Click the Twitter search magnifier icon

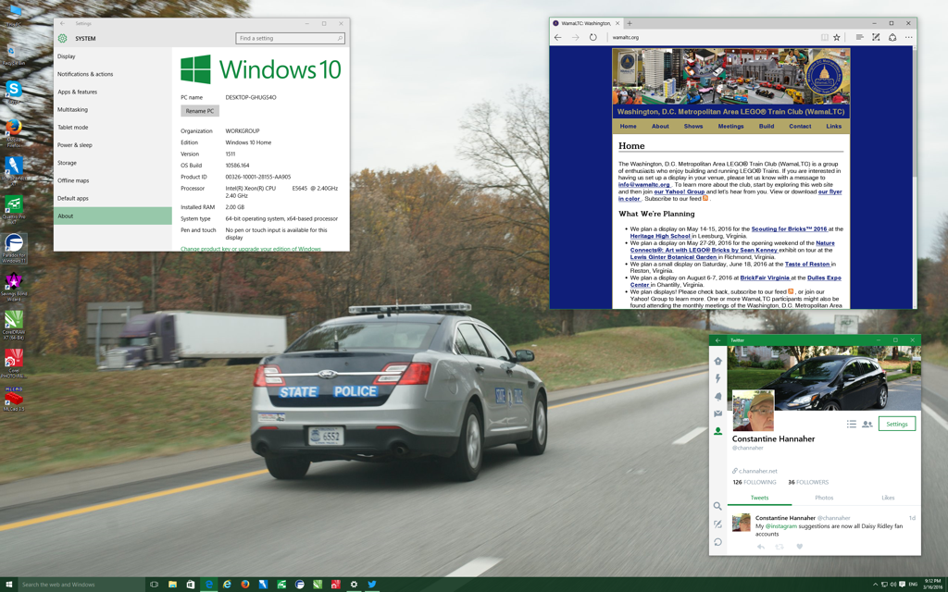[x=717, y=506]
